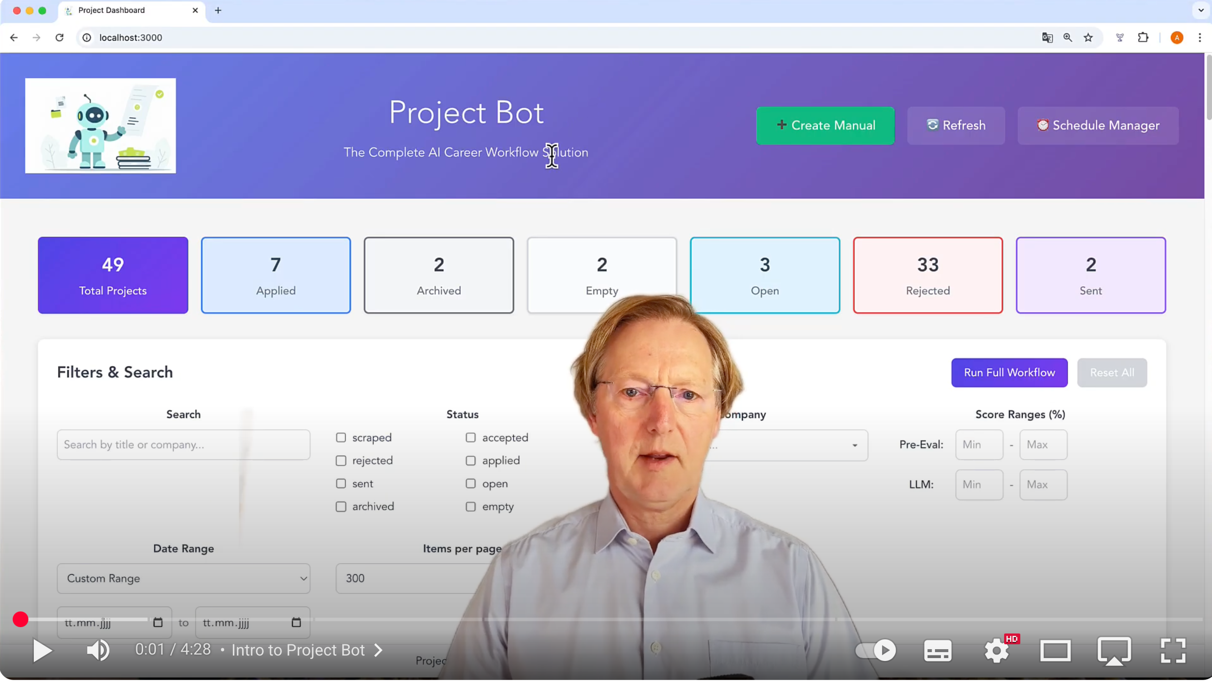
Task: Select the Archived stat card
Action: 439,275
